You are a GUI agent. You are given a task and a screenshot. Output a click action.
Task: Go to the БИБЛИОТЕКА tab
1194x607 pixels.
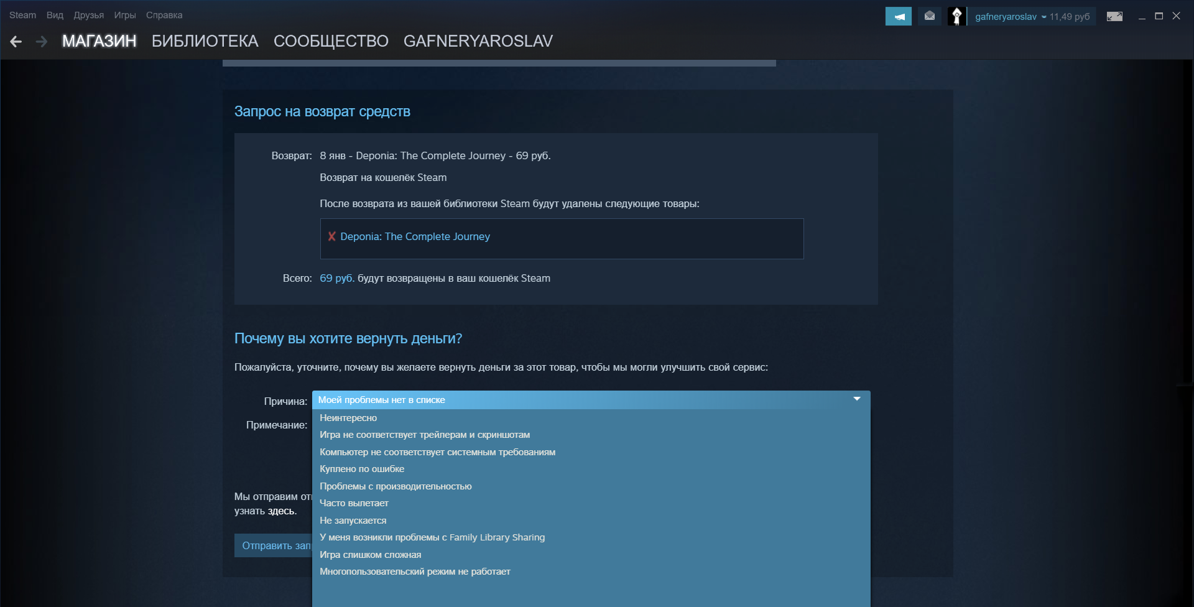click(205, 41)
